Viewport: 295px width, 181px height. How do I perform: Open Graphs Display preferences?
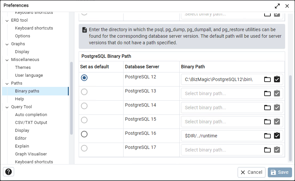(x=22, y=52)
